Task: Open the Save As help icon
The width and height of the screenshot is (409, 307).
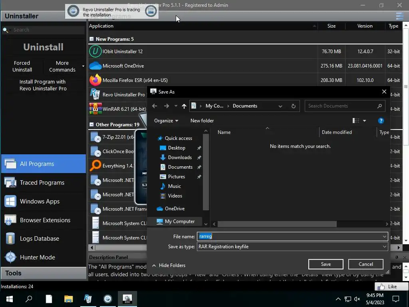Action: (x=381, y=121)
